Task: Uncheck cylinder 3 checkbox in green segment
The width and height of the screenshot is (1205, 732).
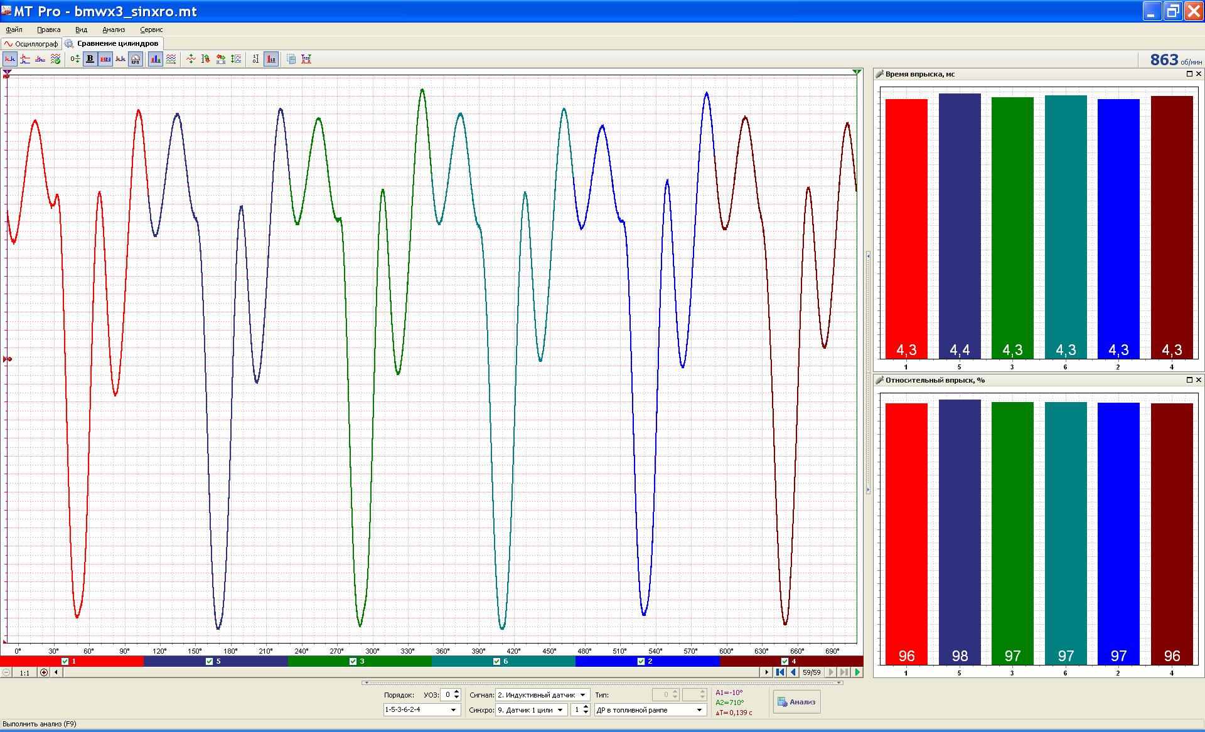Action: tap(353, 661)
